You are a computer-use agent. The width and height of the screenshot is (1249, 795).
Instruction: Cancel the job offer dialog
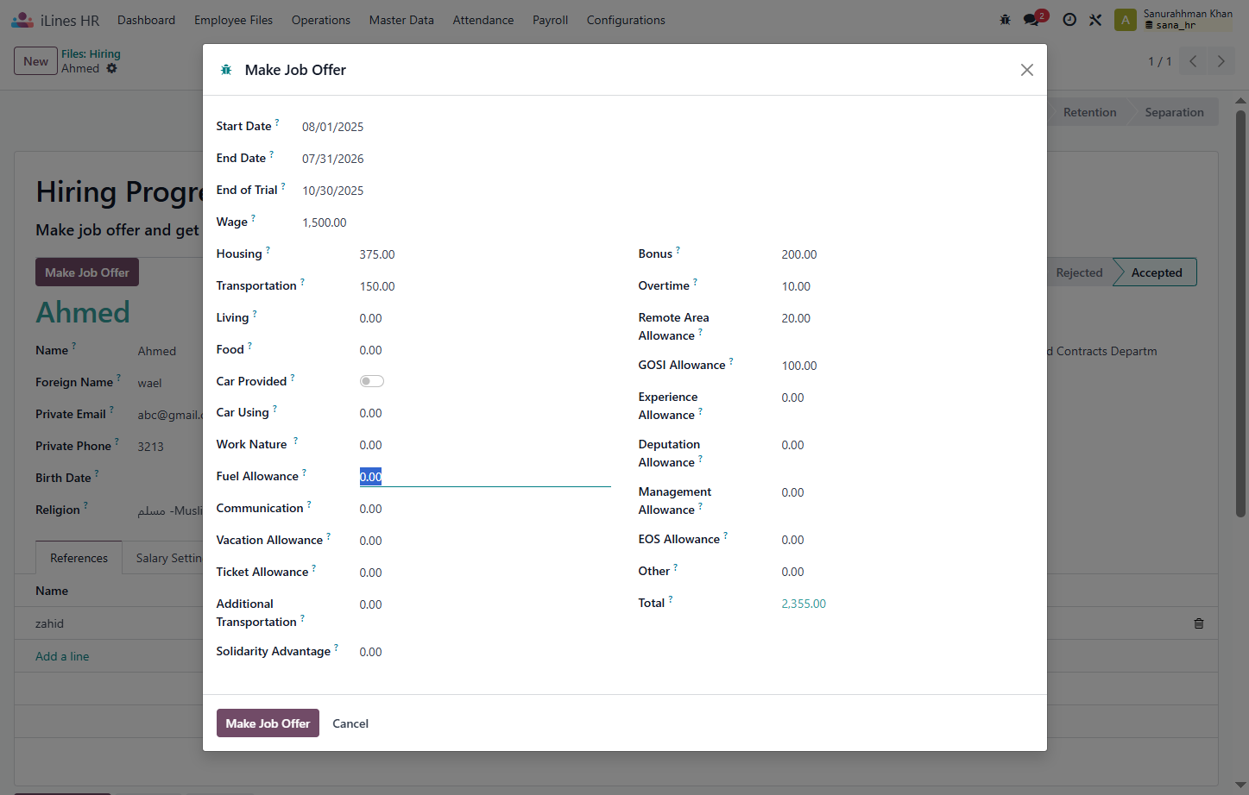coord(350,723)
